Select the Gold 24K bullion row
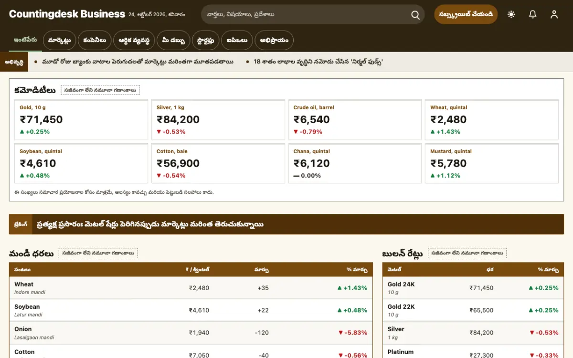Screen dimensions: 573x358 click(473, 288)
